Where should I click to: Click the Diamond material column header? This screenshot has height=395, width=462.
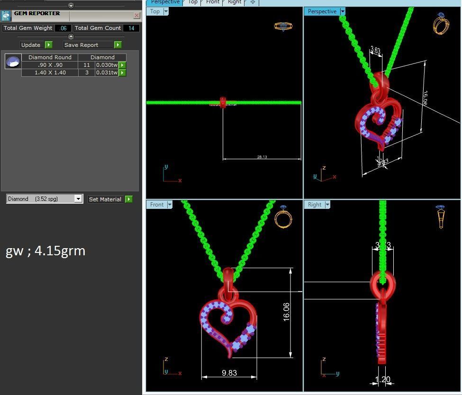click(x=102, y=57)
